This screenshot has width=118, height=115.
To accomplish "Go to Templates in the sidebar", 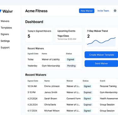I will [6, 28].
